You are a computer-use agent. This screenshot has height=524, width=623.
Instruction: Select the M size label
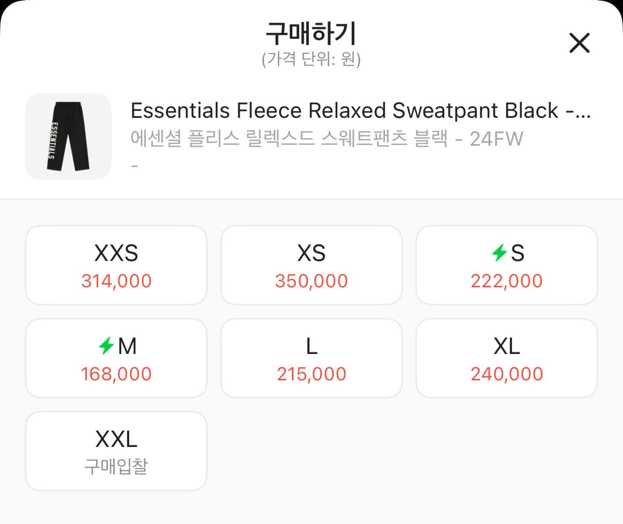click(127, 346)
